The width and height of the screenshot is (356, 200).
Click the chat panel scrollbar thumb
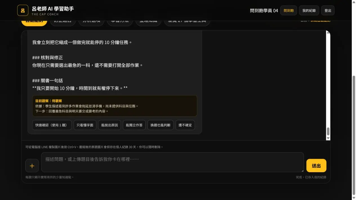(x=328, y=131)
